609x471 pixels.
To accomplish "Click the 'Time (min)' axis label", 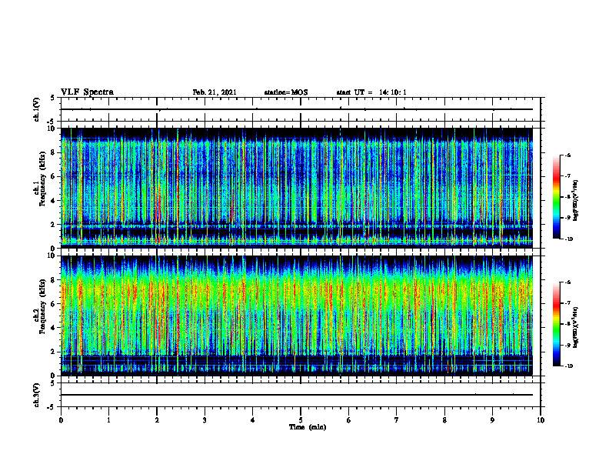I will coord(308,427).
